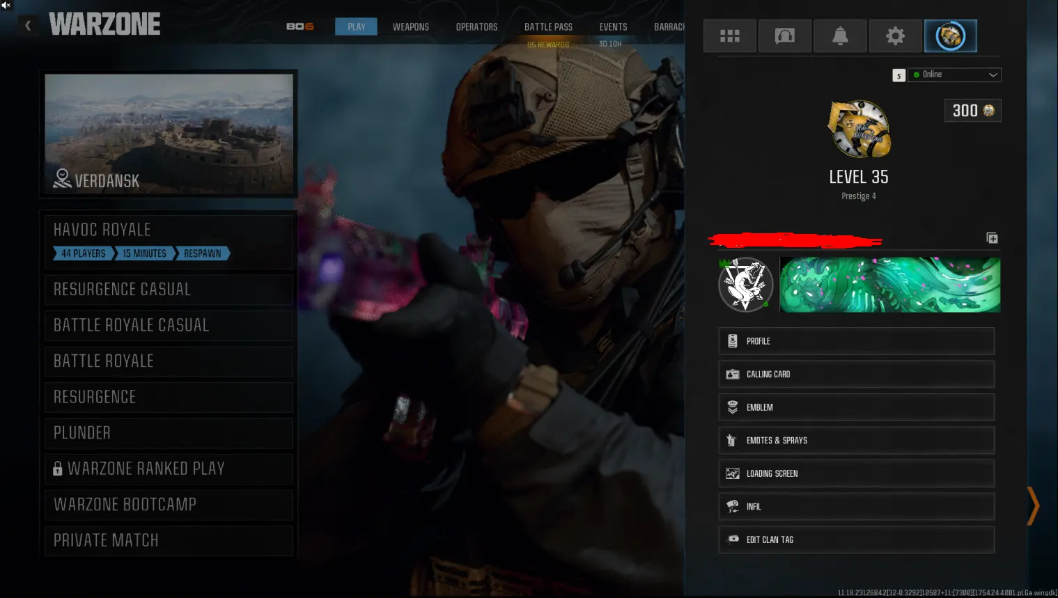Screen dimensions: 1058x598
Task: Click the 95 Rewards label
Action: tap(548, 45)
